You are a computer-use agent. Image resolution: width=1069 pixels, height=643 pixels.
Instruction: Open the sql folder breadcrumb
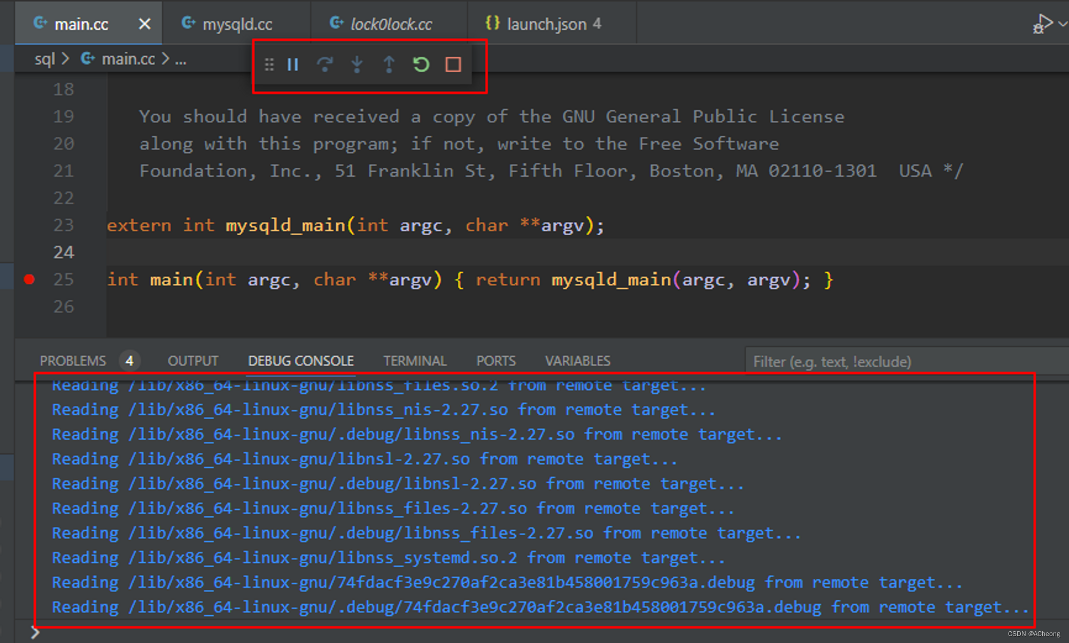44,59
